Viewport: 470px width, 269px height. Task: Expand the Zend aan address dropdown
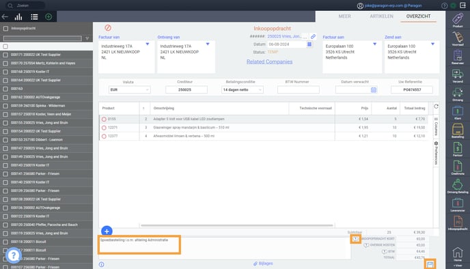coord(433,44)
